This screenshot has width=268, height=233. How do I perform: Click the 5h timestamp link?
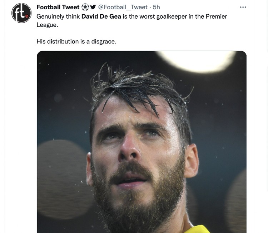pyautogui.click(x=157, y=7)
